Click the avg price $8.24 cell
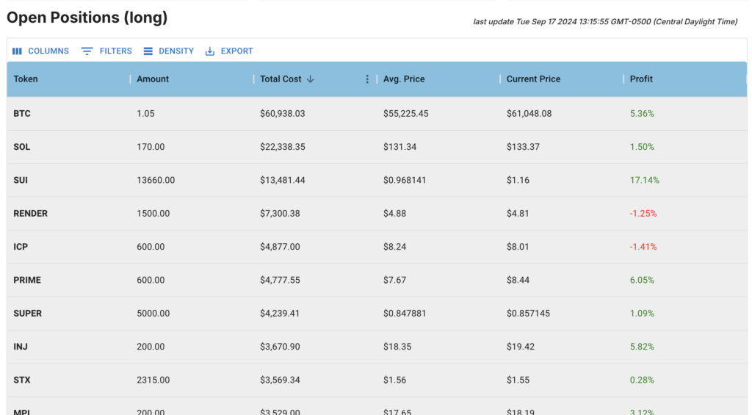 click(438, 247)
